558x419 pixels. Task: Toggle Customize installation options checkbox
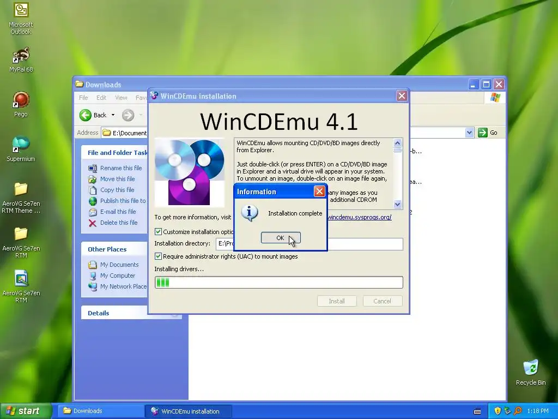(159, 231)
